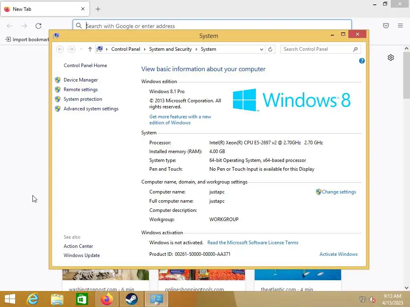Click Import bookmarks in Firefox toolbar
This screenshot has height=307, width=410.
[27, 40]
